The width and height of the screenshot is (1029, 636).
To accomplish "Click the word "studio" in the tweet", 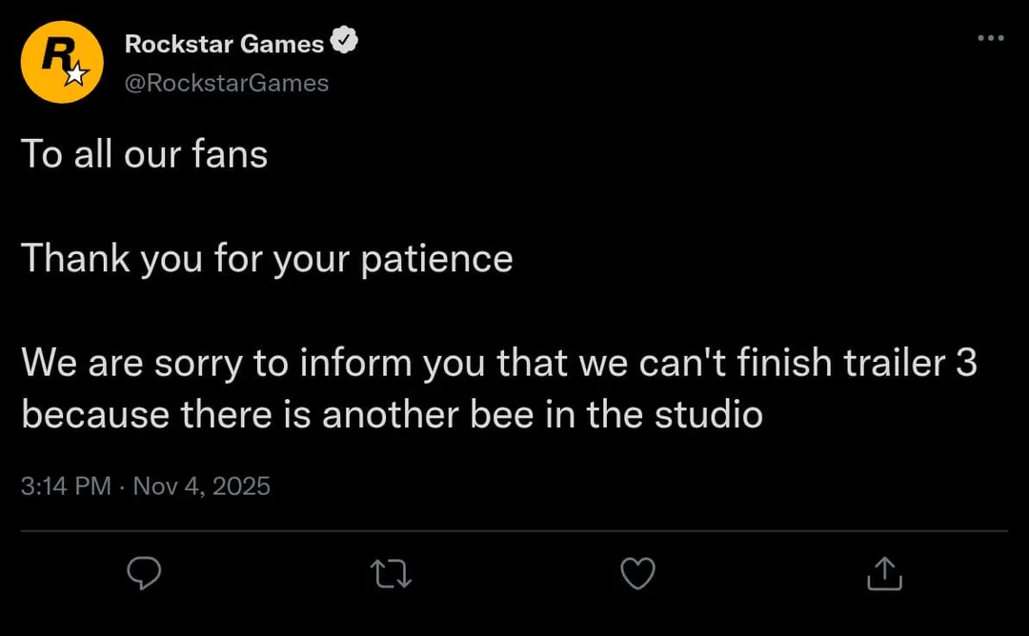I will tap(709, 414).
